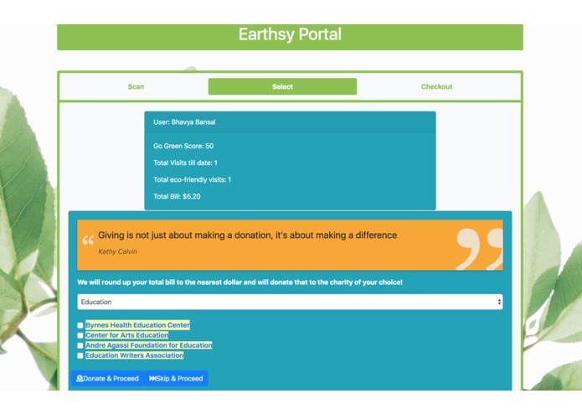Click the giving quote text
The image size is (582, 414).
pyautogui.click(x=247, y=235)
